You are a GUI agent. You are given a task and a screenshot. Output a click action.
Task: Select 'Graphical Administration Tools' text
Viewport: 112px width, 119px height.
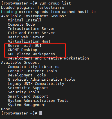click(42, 80)
